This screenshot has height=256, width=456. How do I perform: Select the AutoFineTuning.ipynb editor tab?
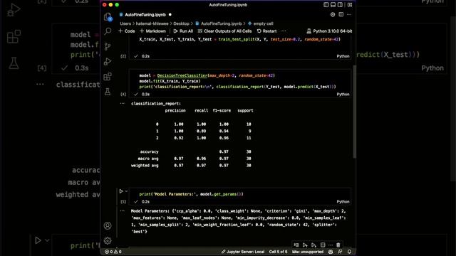tap(145, 14)
